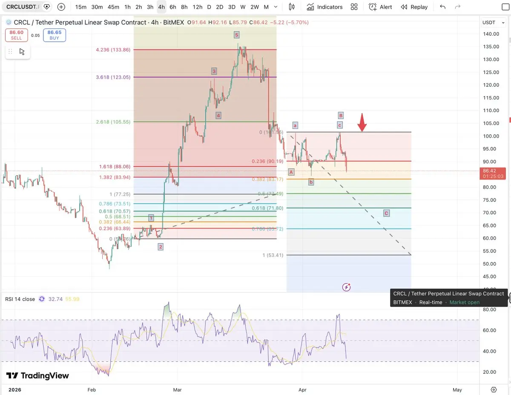Select the active 4h timeframe button
The height and width of the screenshot is (395, 511).
[161, 7]
